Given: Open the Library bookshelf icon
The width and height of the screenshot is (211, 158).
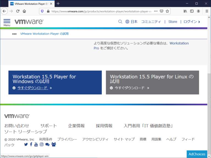Looking at the screenshot, I should (185, 11).
